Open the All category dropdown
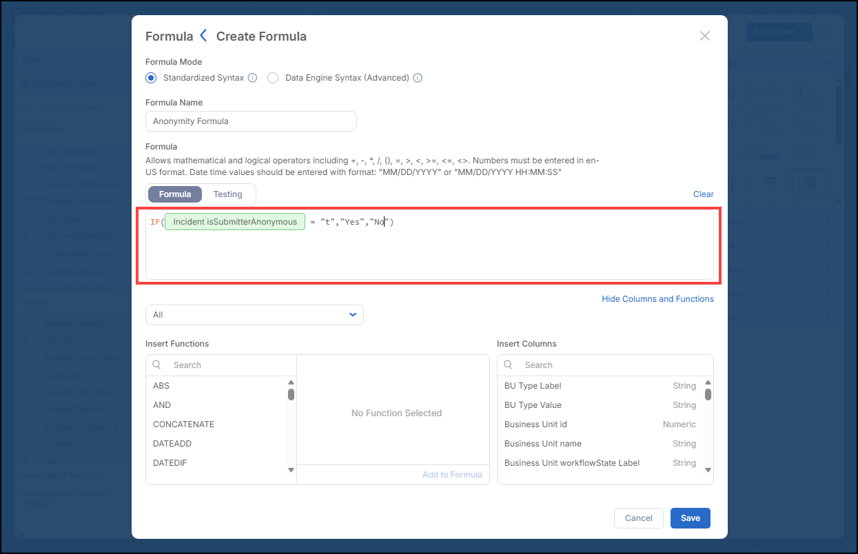The width and height of the screenshot is (858, 554). [x=254, y=315]
